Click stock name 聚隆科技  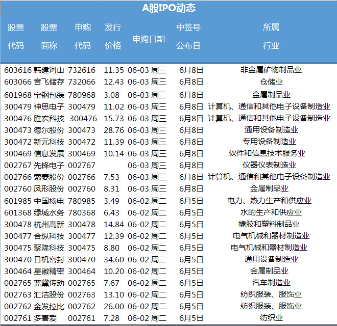(x=49, y=248)
